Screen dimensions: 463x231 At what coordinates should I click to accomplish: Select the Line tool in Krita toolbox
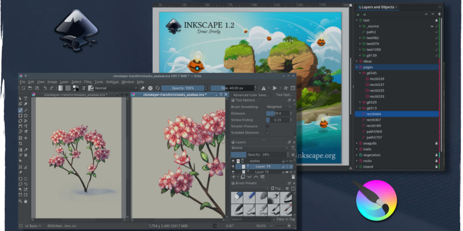click(x=26, y=110)
